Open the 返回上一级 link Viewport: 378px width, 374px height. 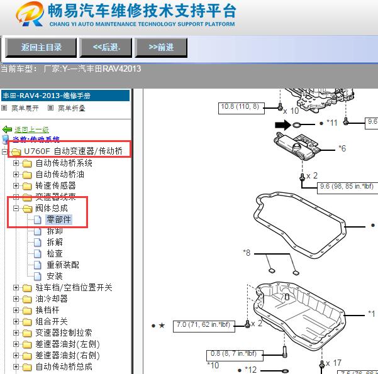[31, 129]
